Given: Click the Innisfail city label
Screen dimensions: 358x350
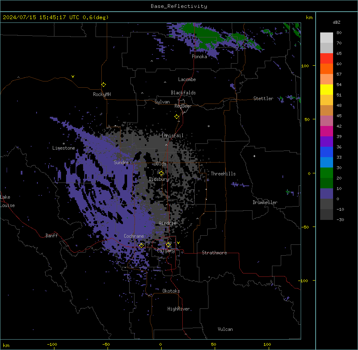Looking at the screenshot, I should click(x=172, y=136).
